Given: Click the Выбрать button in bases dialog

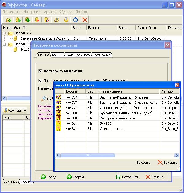Looking at the screenshot, I should coord(143,163).
